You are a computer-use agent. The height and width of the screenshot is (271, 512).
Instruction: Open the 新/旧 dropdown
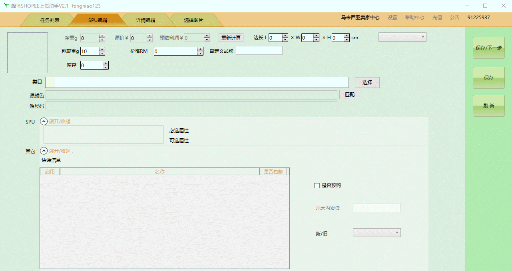click(x=377, y=233)
